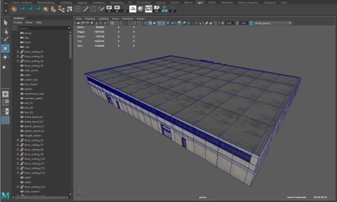The image size is (337, 202).
Task: Click the exposure value field 0.00
Action: (x=229, y=23)
